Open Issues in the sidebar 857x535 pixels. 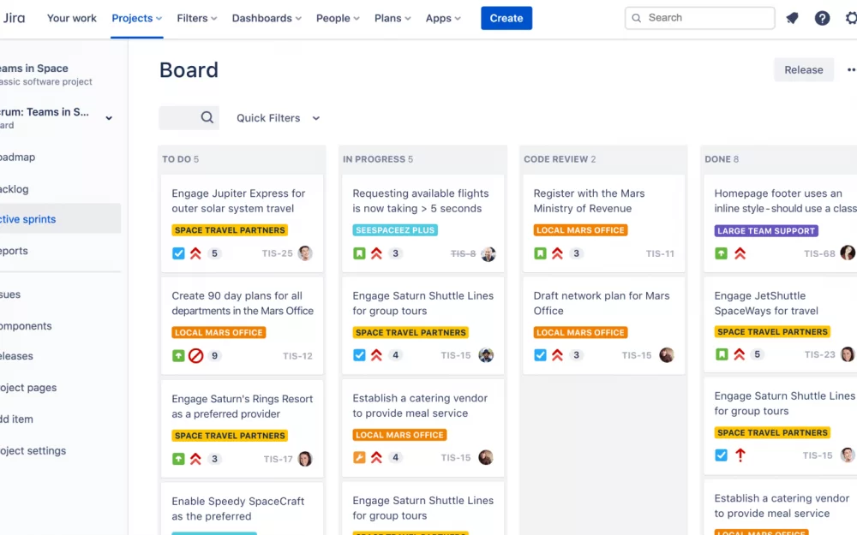(10, 294)
